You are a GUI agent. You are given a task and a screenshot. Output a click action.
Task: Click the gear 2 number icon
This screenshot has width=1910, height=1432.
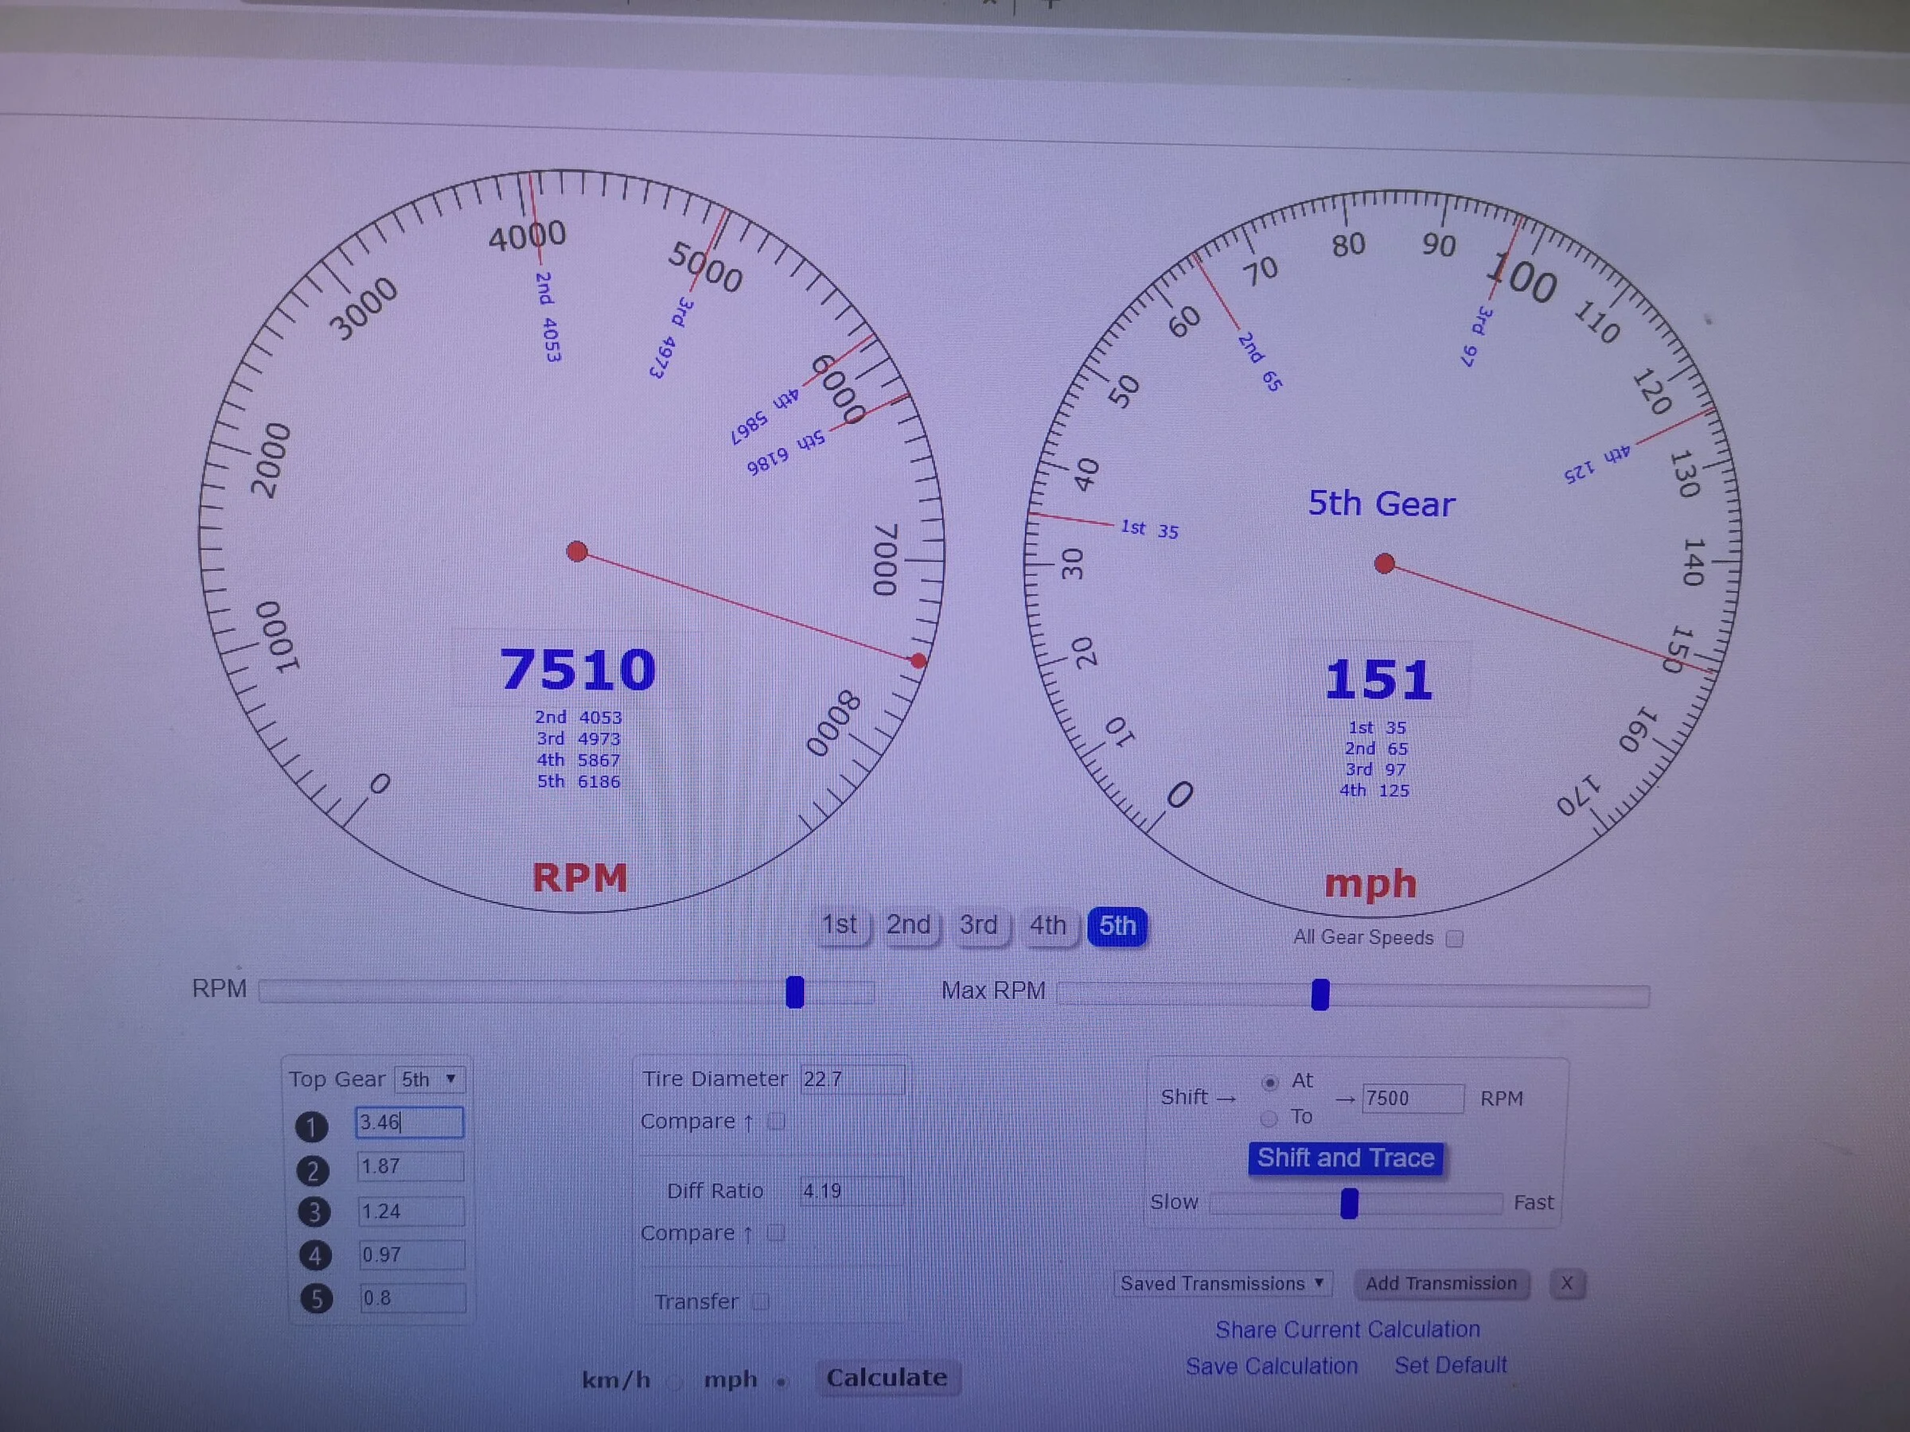point(313,1170)
